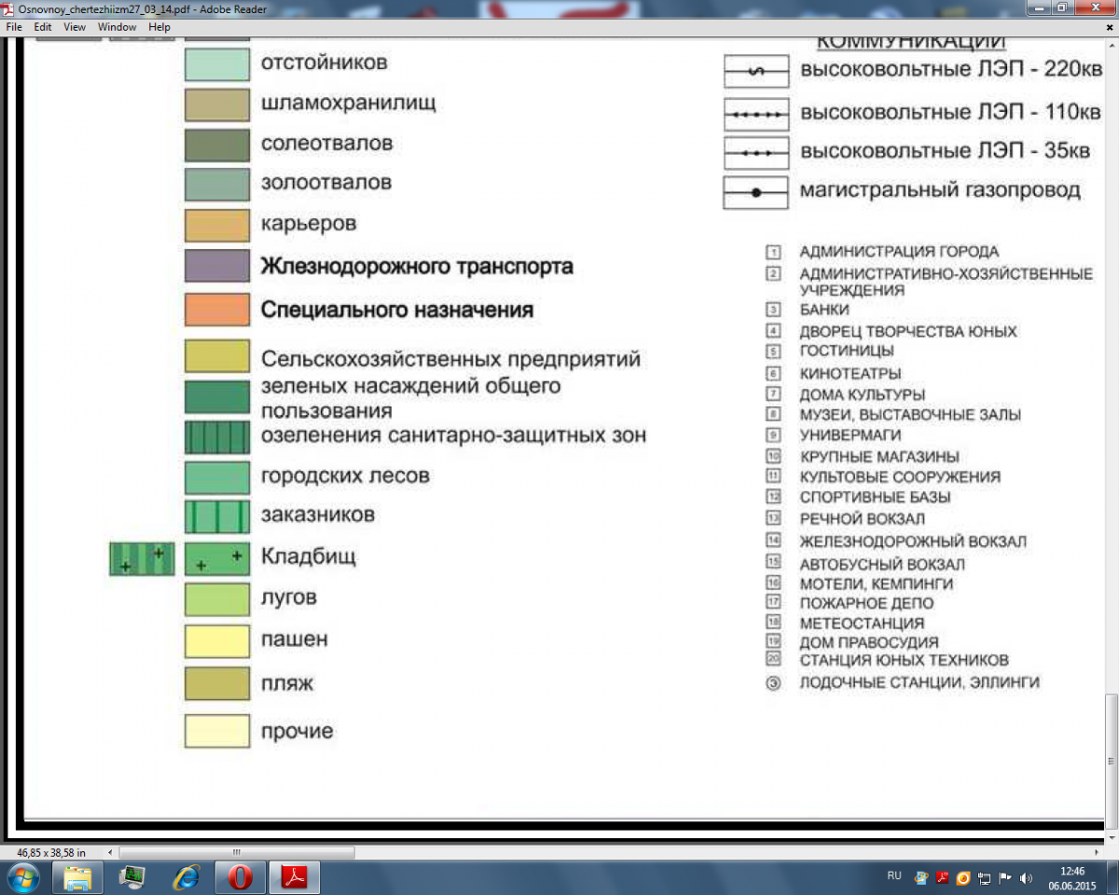This screenshot has height=895, width=1119.
Task: Click the Adobe tray icon in notification area
Action: point(943,877)
